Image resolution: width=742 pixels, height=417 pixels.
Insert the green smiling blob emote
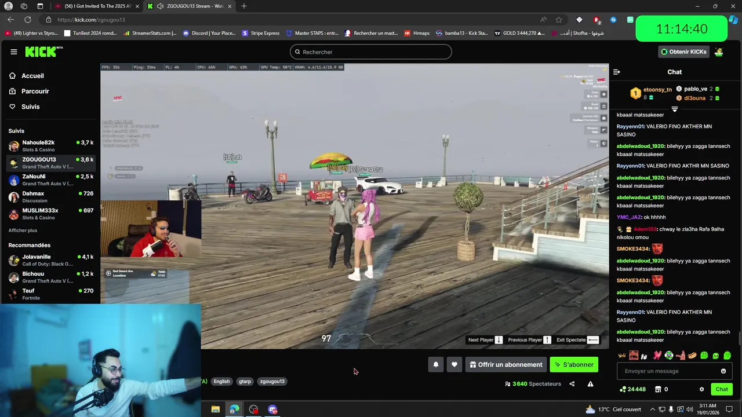tap(704, 356)
